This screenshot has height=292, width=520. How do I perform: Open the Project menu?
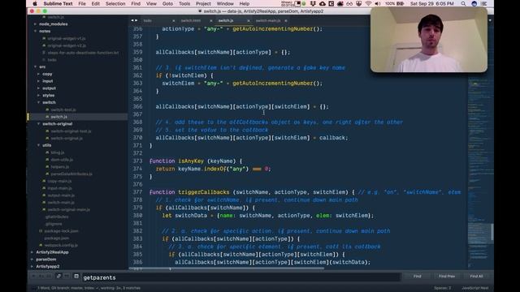click(x=203, y=3)
